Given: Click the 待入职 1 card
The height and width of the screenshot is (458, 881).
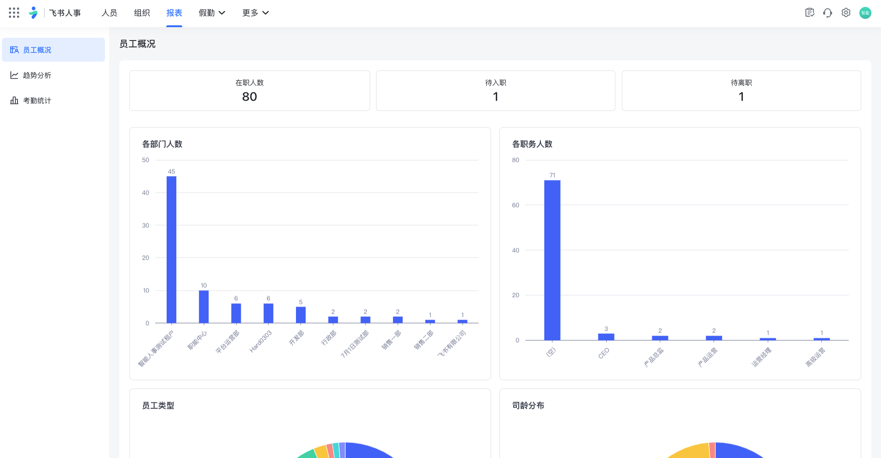Looking at the screenshot, I should (x=496, y=91).
